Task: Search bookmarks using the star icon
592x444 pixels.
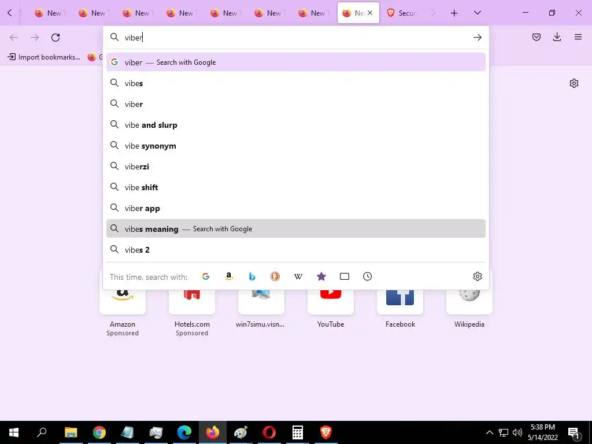Action: pos(321,276)
